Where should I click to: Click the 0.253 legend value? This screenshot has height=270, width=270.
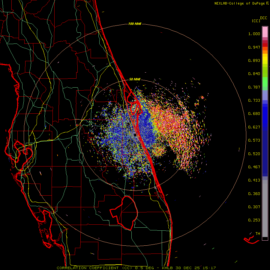click(x=254, y=220)
